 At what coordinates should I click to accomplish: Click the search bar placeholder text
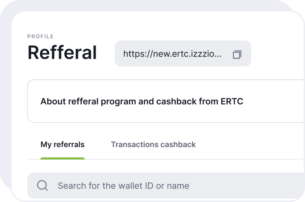123,185
